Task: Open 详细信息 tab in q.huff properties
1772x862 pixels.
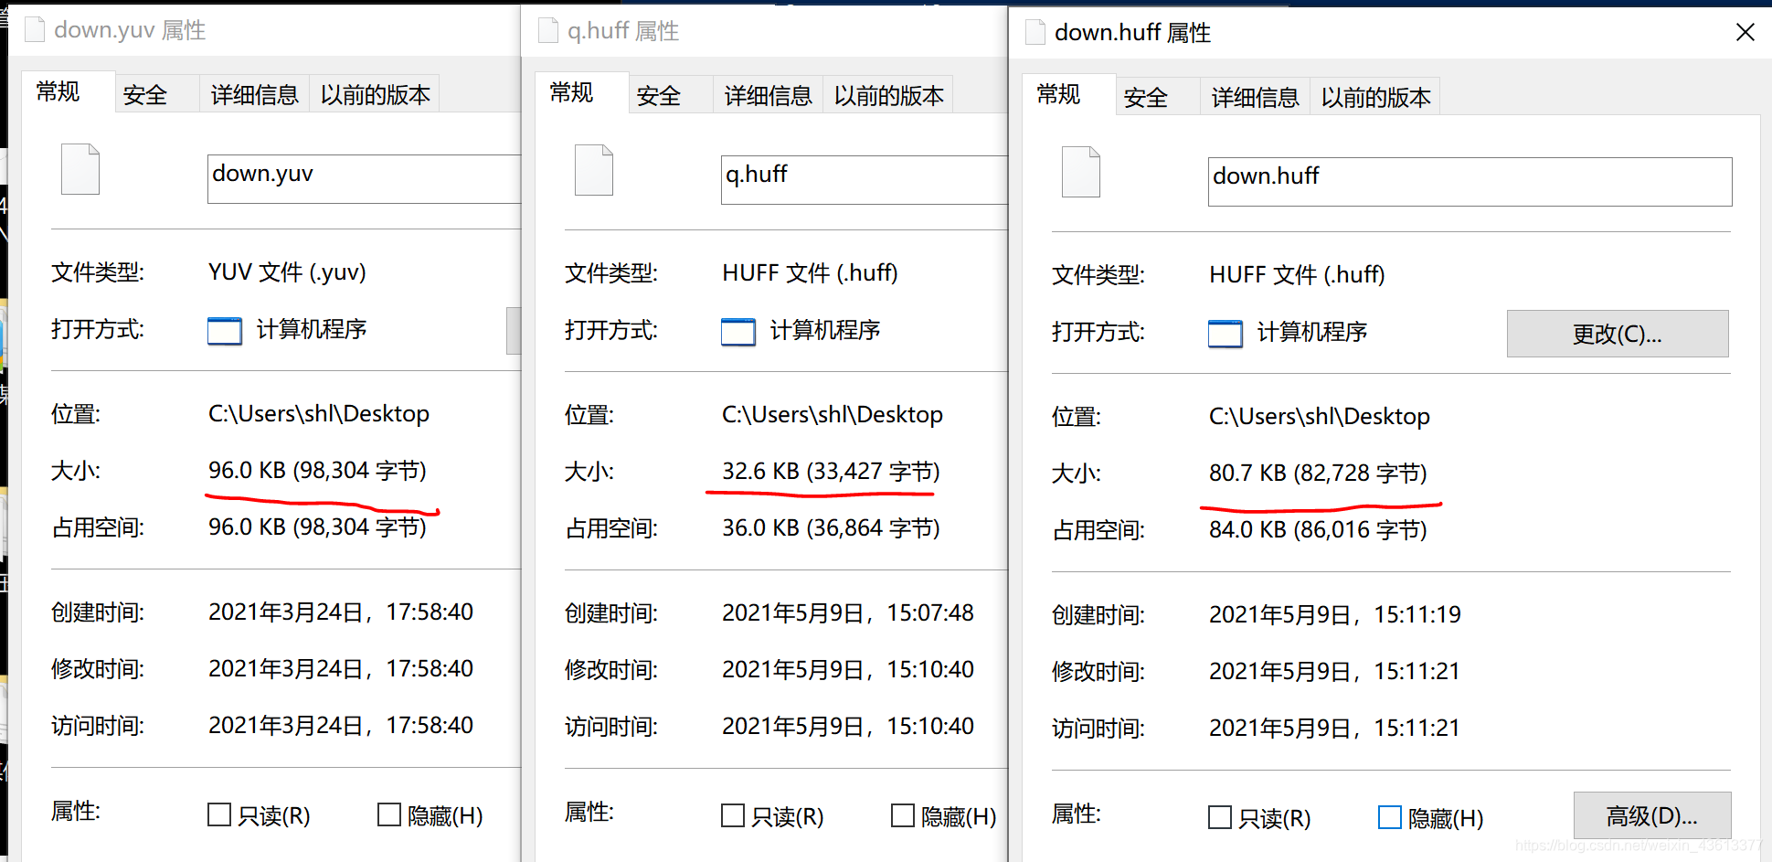Action: point(769,95)
